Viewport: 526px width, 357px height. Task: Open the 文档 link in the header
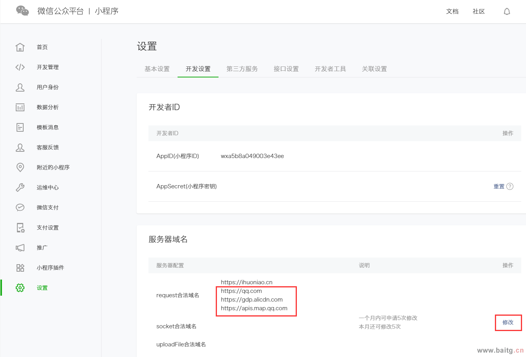[x=452, y=11]
